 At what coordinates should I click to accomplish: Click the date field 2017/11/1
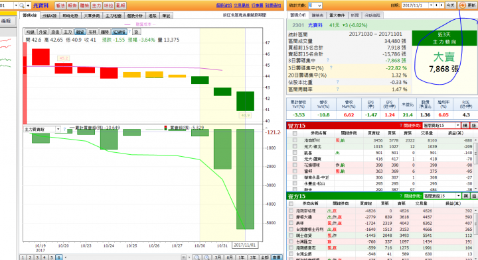coord(415,5)
